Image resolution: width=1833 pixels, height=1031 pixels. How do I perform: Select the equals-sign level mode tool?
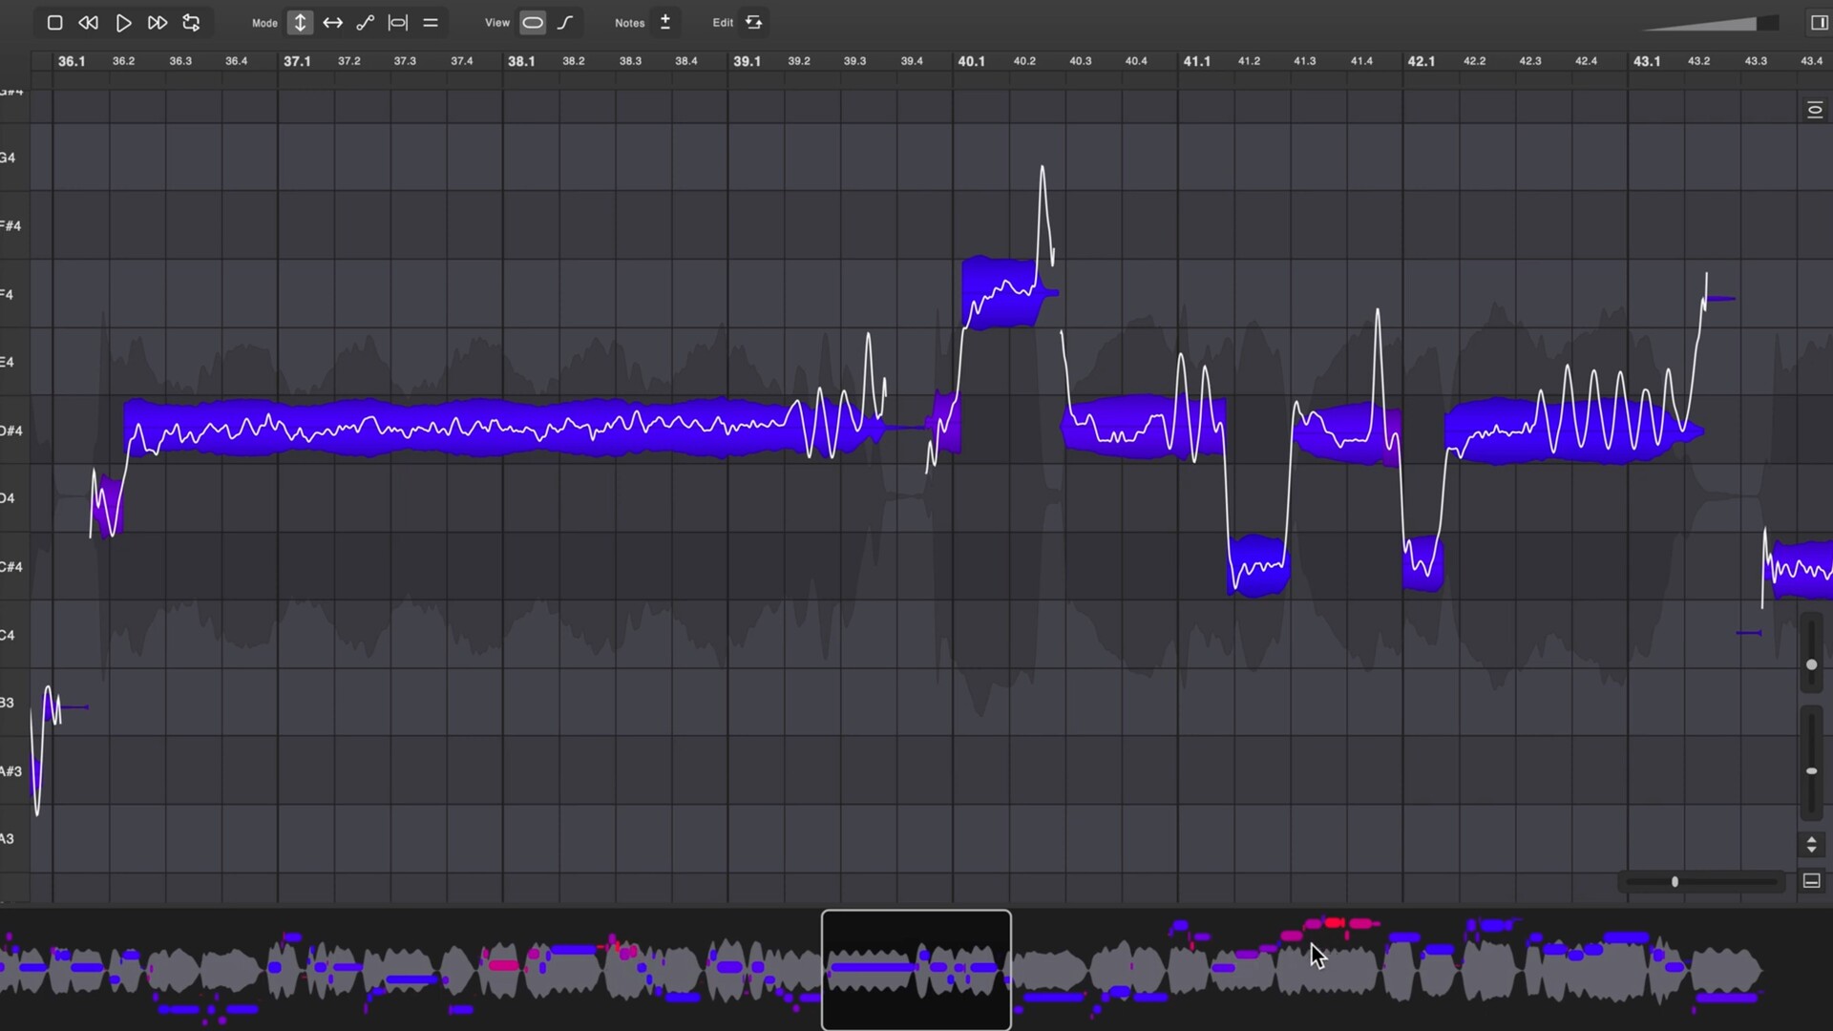click(431, 22)
